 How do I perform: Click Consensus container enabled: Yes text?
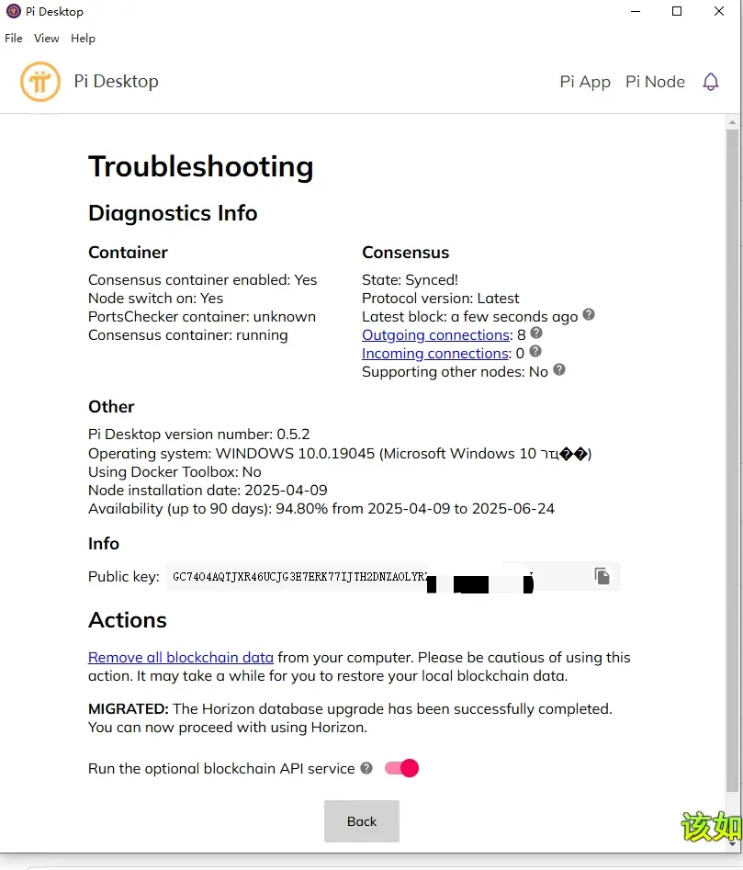pyautogui.click(x=202, y=280)
